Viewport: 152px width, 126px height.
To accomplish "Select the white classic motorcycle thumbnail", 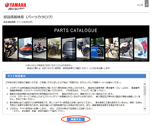I will click(126, 48).
